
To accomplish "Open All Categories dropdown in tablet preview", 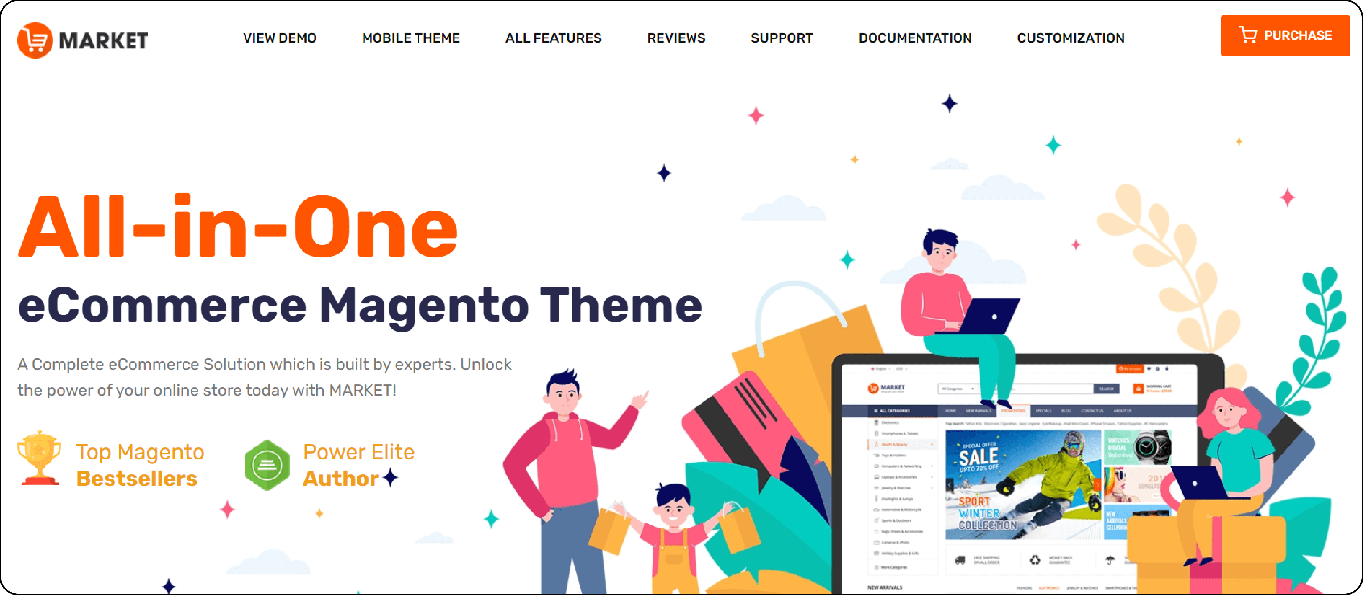I will point(958,389).
